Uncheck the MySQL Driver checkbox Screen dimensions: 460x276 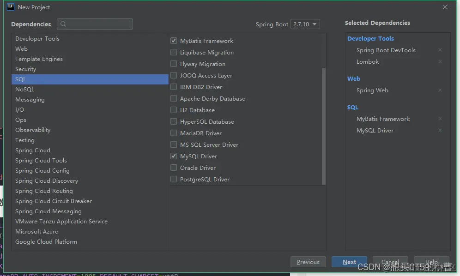click(174, 156)
